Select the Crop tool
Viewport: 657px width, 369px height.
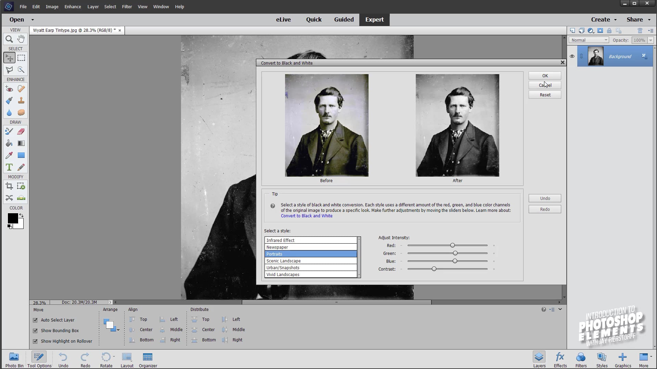[9, 186]
